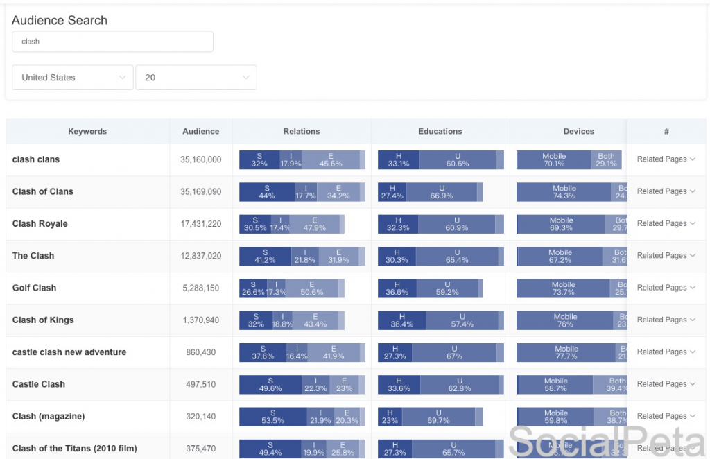The height and width of the screenshot is (459, 710).
Task: Click the Keywords column header
Action: pos(87,131)
